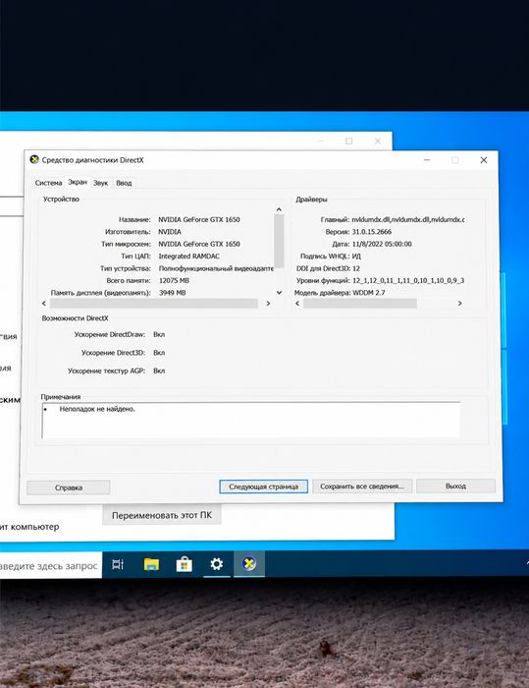Click the taskbar search field
The height and width of the screenshot is (688, 529).
click(x=50, y=565)
